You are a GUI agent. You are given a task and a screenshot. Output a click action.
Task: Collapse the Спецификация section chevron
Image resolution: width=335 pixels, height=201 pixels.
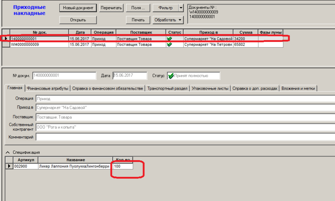click(8, 152)
